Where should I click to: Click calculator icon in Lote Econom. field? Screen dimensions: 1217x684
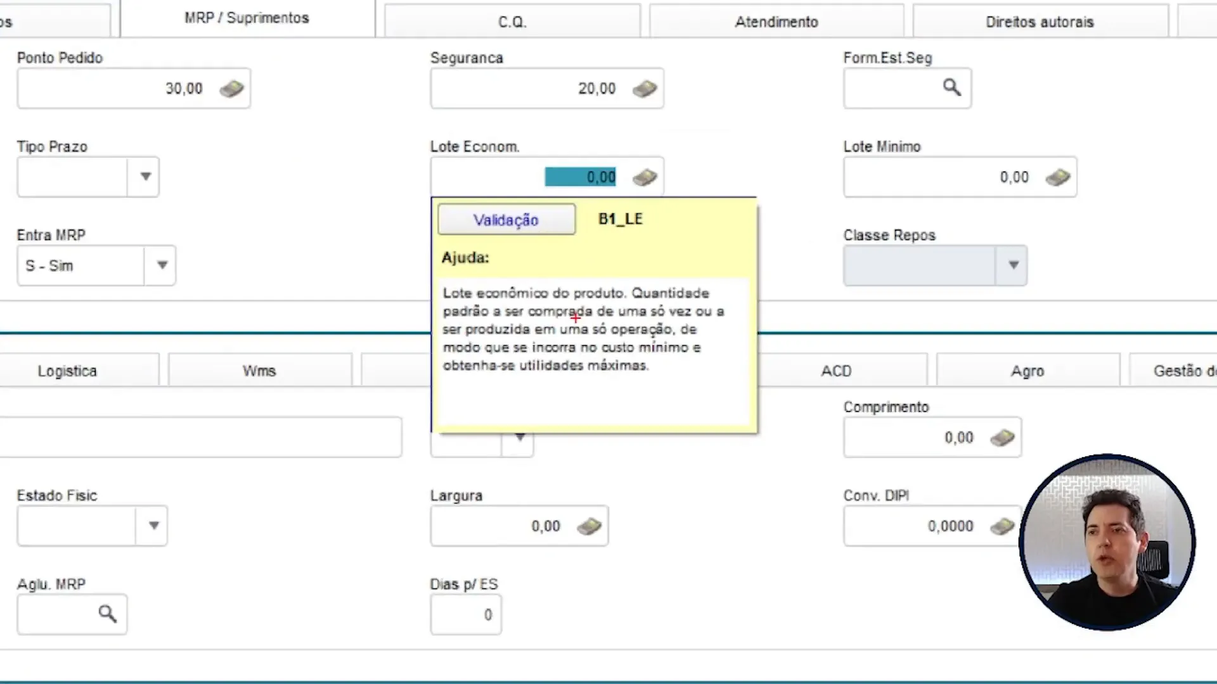645,177
